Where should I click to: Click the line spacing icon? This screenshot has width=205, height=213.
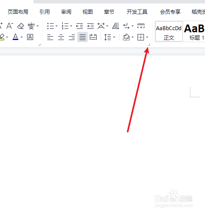pyautogui.click(x=107, y=37)
